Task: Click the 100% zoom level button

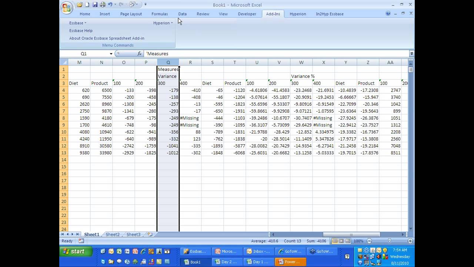Action: click(x=358, y=241)
